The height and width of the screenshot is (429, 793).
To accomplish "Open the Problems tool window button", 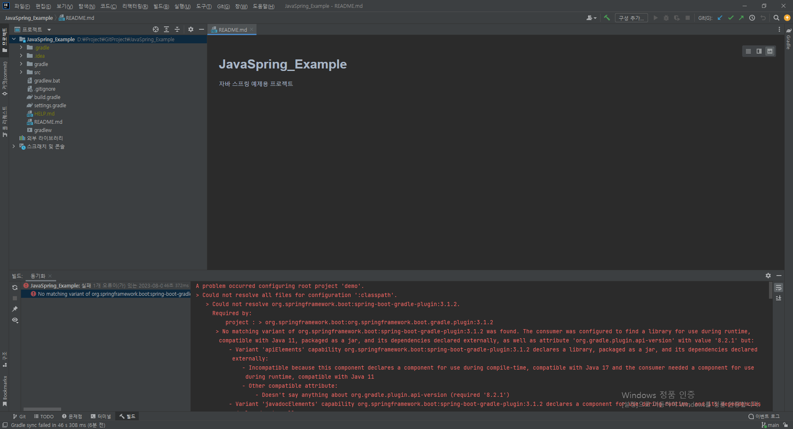I will pyautogui.click(x=72, y=417).
